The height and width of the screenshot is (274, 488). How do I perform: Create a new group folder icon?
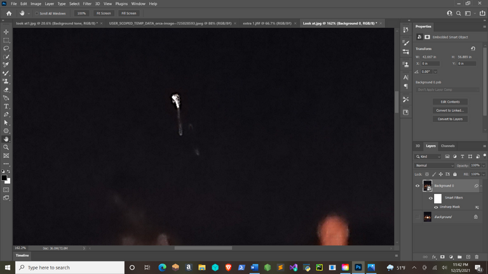coord(459,257)
